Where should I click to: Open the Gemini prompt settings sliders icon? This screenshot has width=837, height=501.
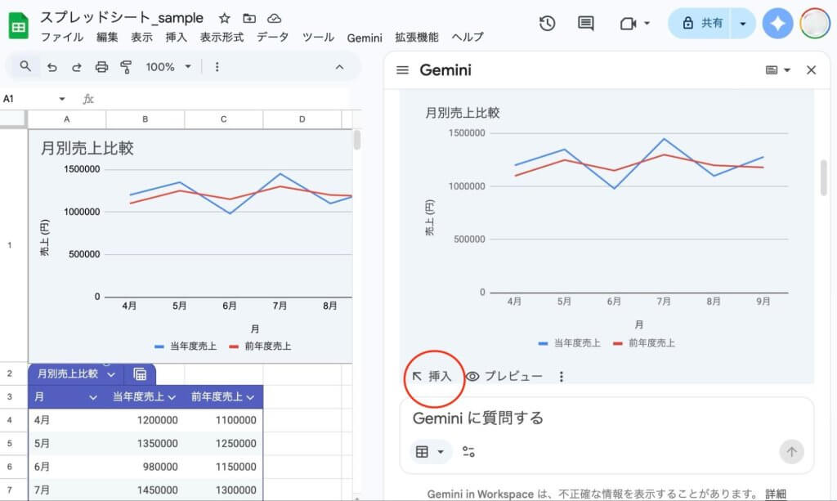coord(468,452)
